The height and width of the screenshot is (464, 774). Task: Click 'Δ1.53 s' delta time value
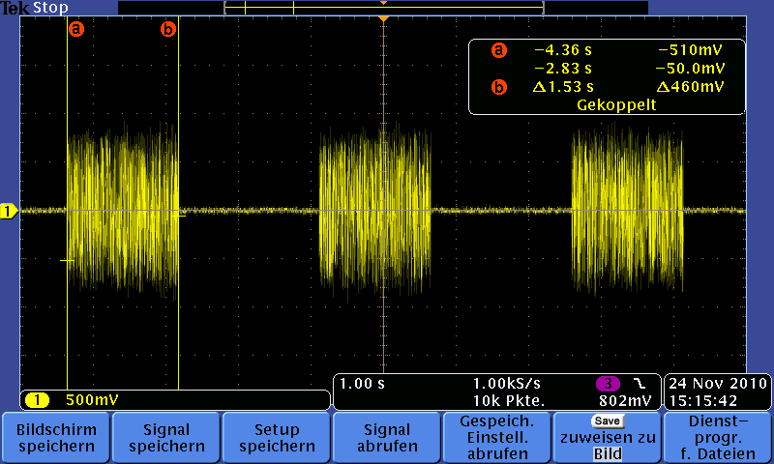click(563, 87)
